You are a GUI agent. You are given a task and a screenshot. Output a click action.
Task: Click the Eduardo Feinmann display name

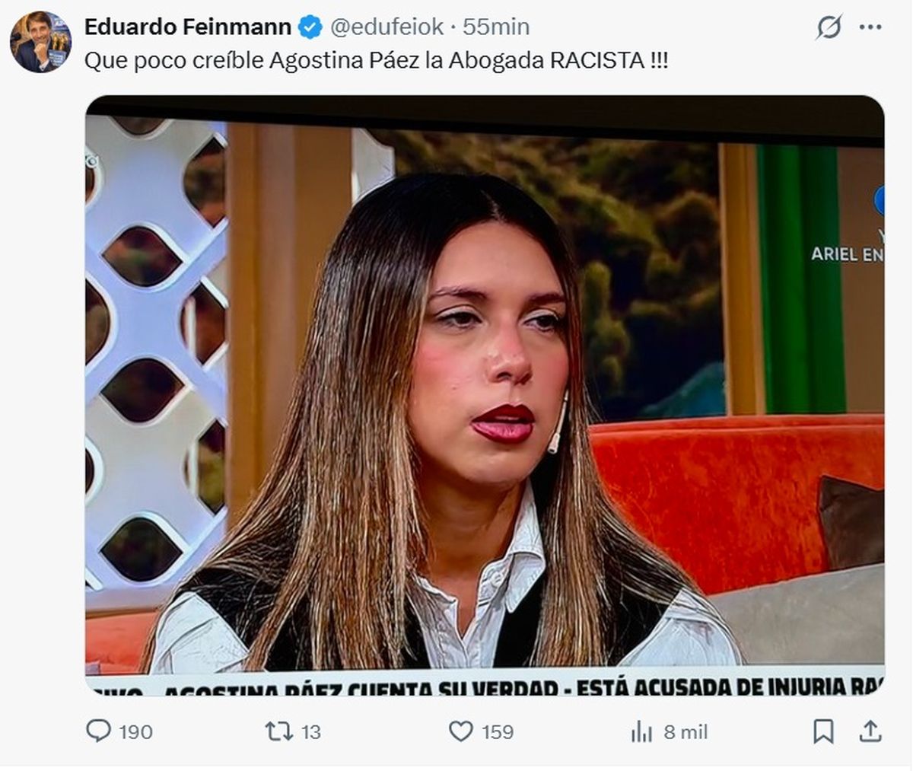tap(187, 27)
